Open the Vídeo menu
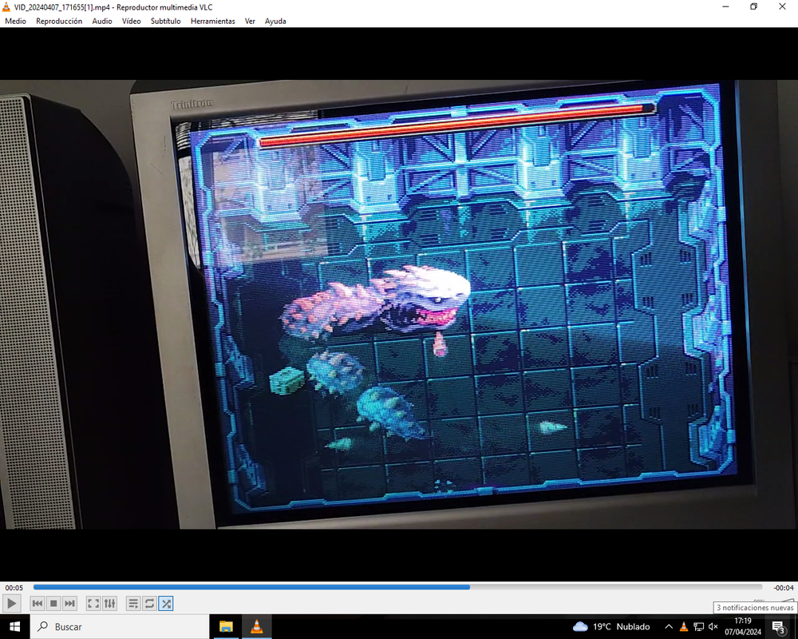 coord(132,21)
